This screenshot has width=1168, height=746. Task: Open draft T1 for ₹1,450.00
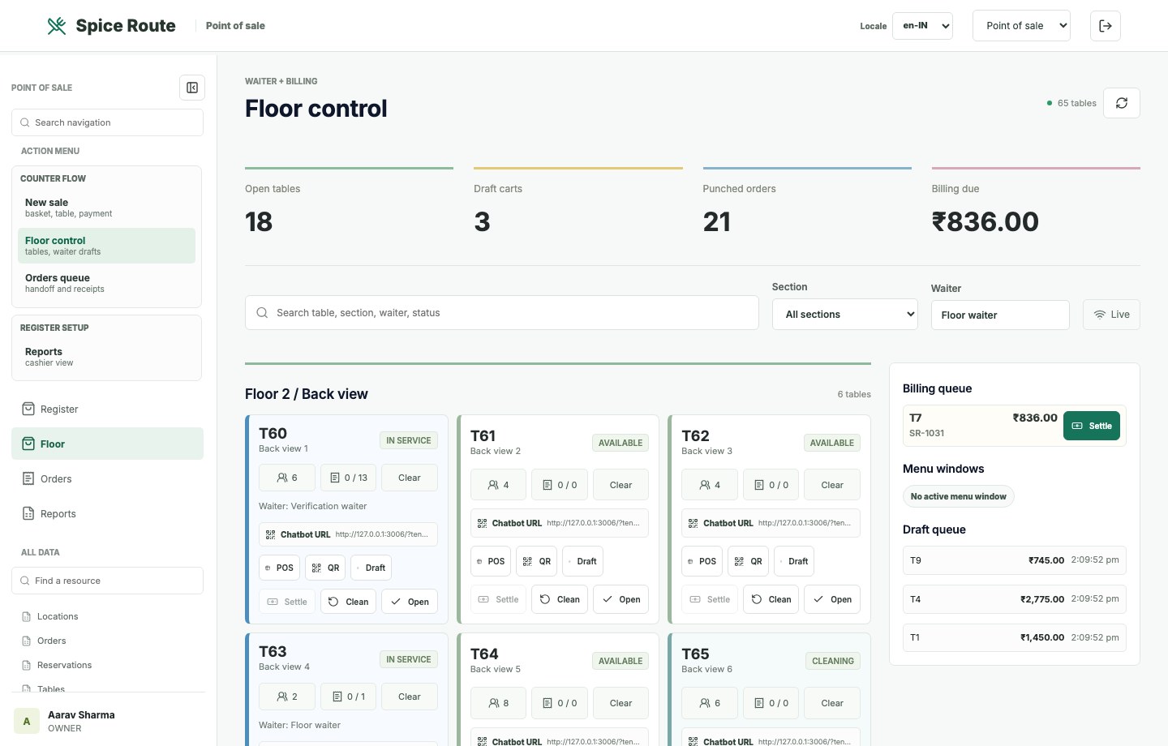(x=1015, y=637)
